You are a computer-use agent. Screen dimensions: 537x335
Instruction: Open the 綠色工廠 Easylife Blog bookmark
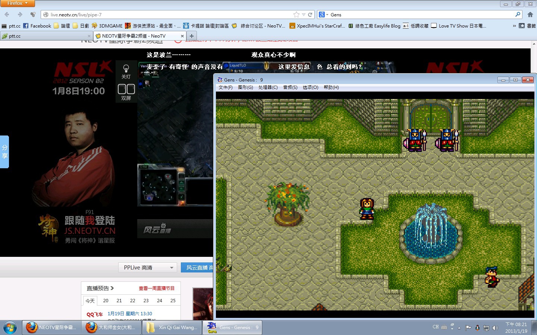(x=374, y=26)
